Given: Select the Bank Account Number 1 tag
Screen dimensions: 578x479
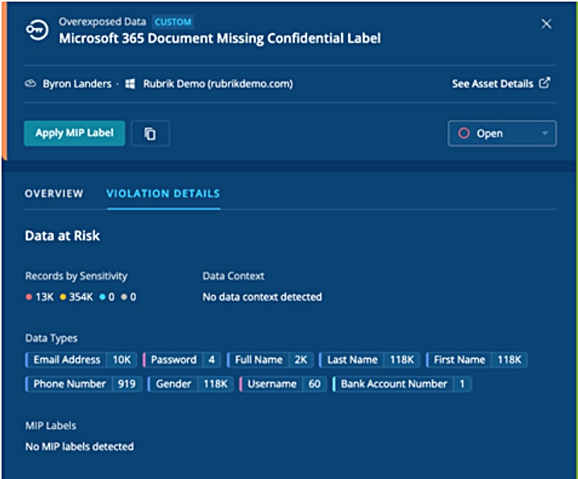Looking at the screenshot, I should [x=401, y=384].
